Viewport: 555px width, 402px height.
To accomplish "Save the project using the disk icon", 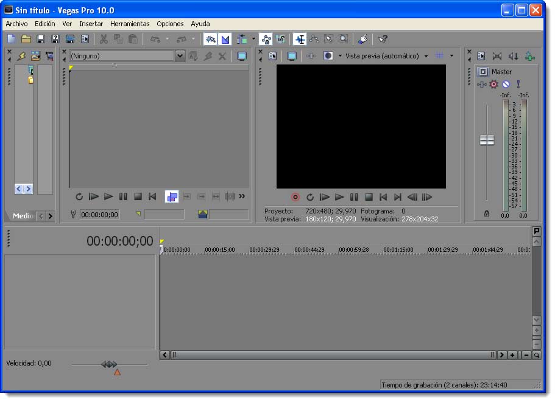I will click(41, 39).
